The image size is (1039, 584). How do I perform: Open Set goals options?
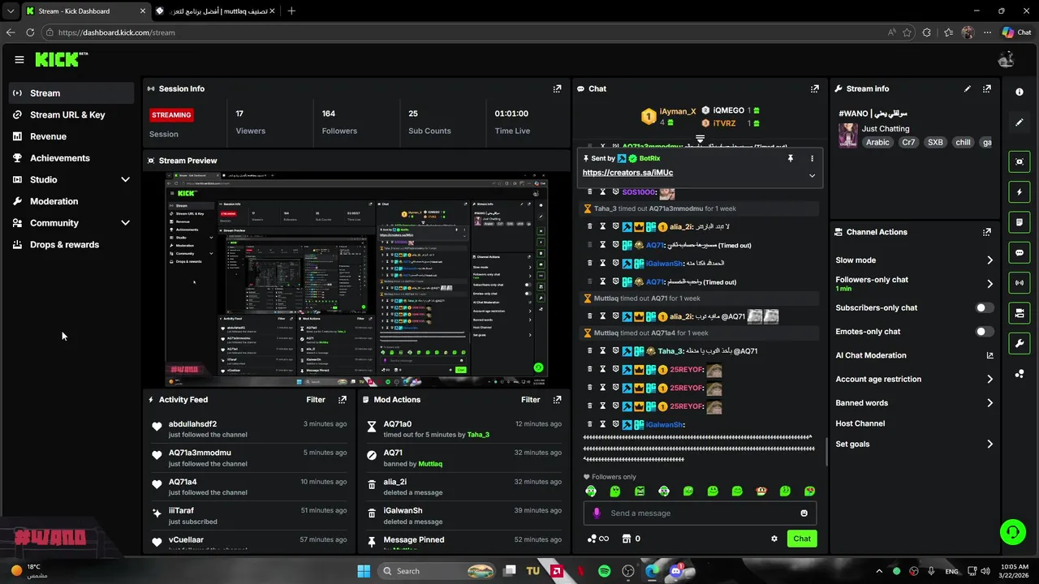[914, 444]
